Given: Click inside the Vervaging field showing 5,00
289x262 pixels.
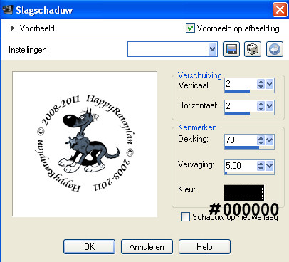Looking at the screenshot, I should (241, 166).
